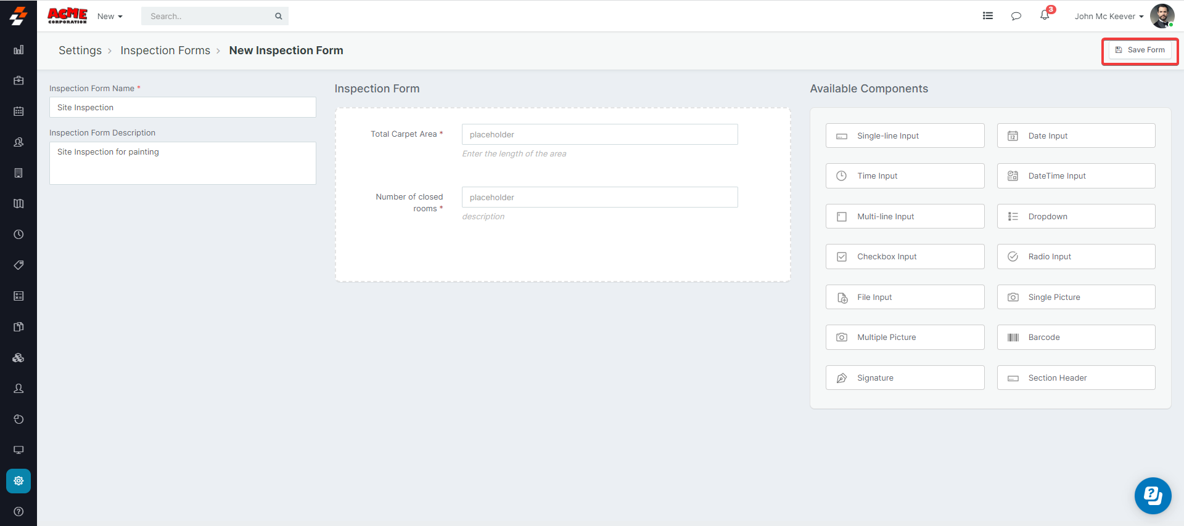This screenshot has height=526, width=1184.
Task: Open the help question mark icon
Action: (18, 511)
